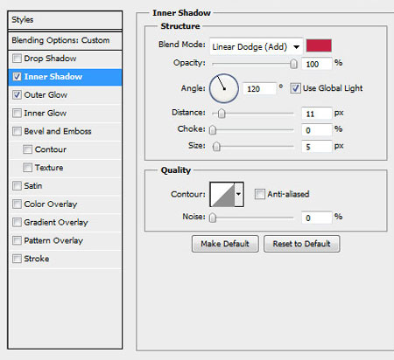Open the Texture sub-style settings

[x=65, y=168]
